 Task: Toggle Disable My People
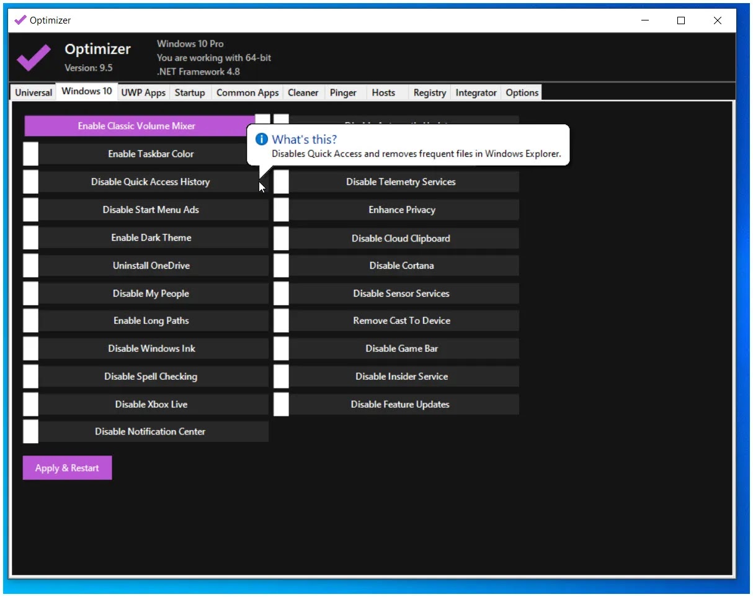146,294
